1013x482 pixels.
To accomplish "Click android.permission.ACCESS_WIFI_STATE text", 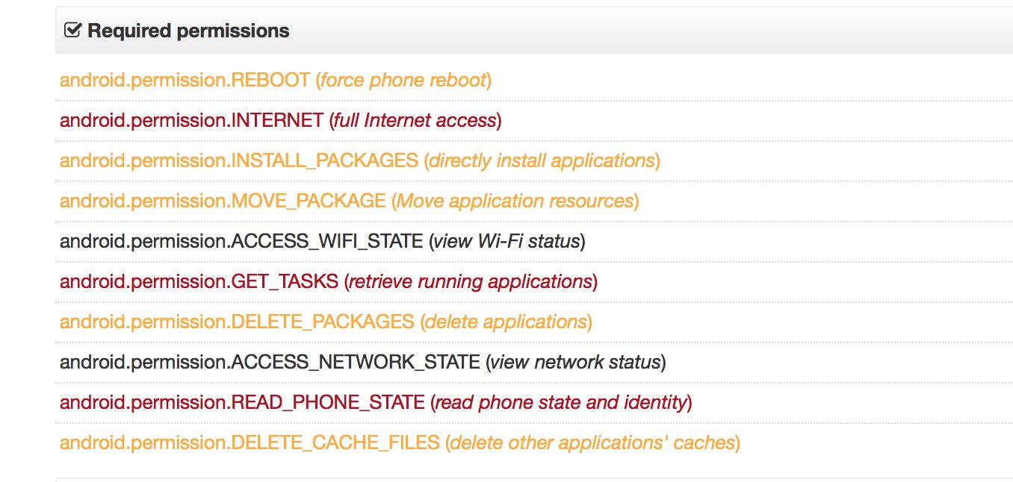I will pos(241,241).
